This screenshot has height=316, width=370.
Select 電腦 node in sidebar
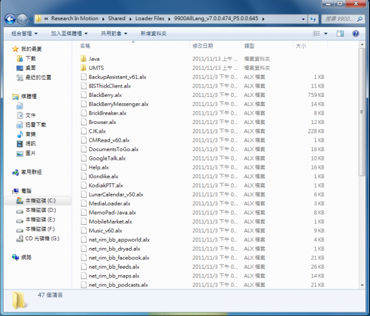(22, 191)
